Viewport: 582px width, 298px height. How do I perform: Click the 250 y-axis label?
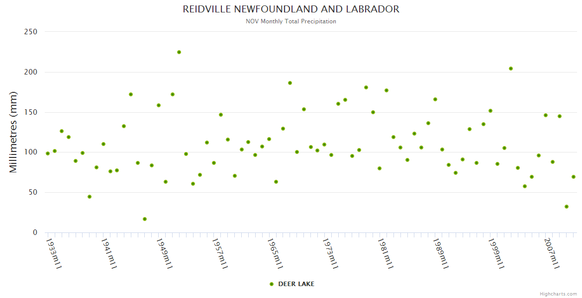pos(31,32)
